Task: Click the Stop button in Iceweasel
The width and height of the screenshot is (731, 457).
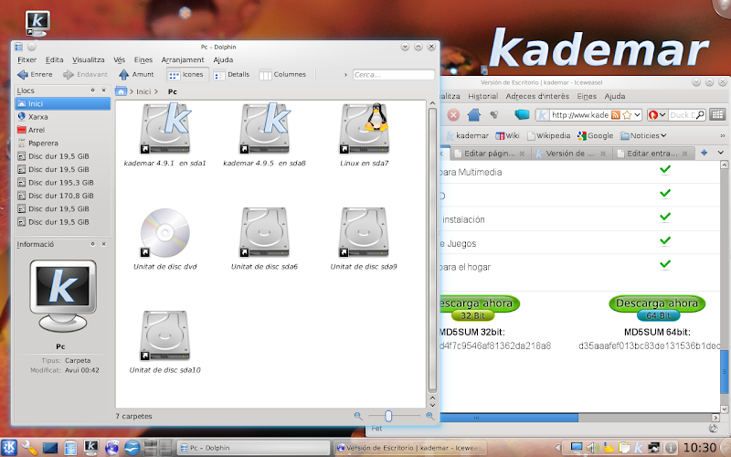Action: [x=453, y=115]
